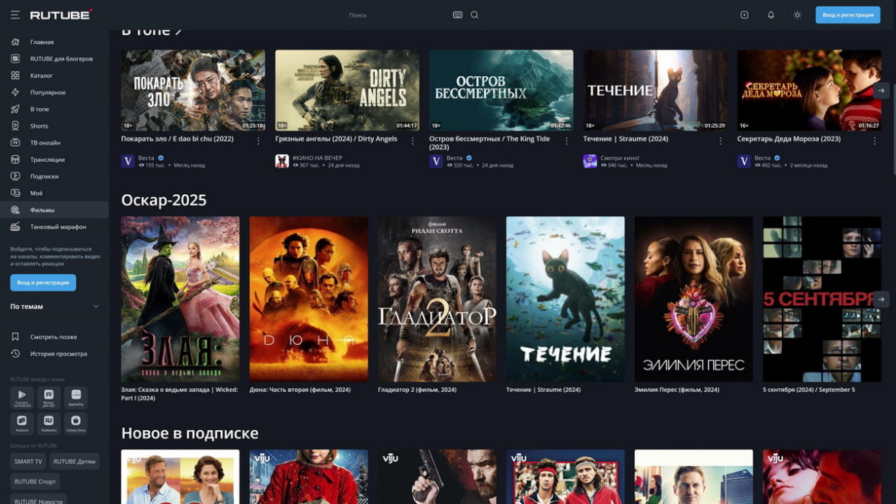
Task: Click sidebar 'Вход и регистрация' button
Action: pos(43,282)
